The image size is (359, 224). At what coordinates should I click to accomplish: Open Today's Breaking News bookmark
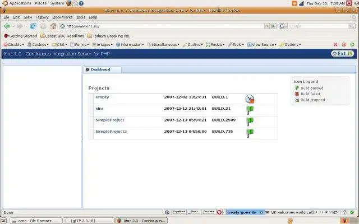tap(110, 36)
